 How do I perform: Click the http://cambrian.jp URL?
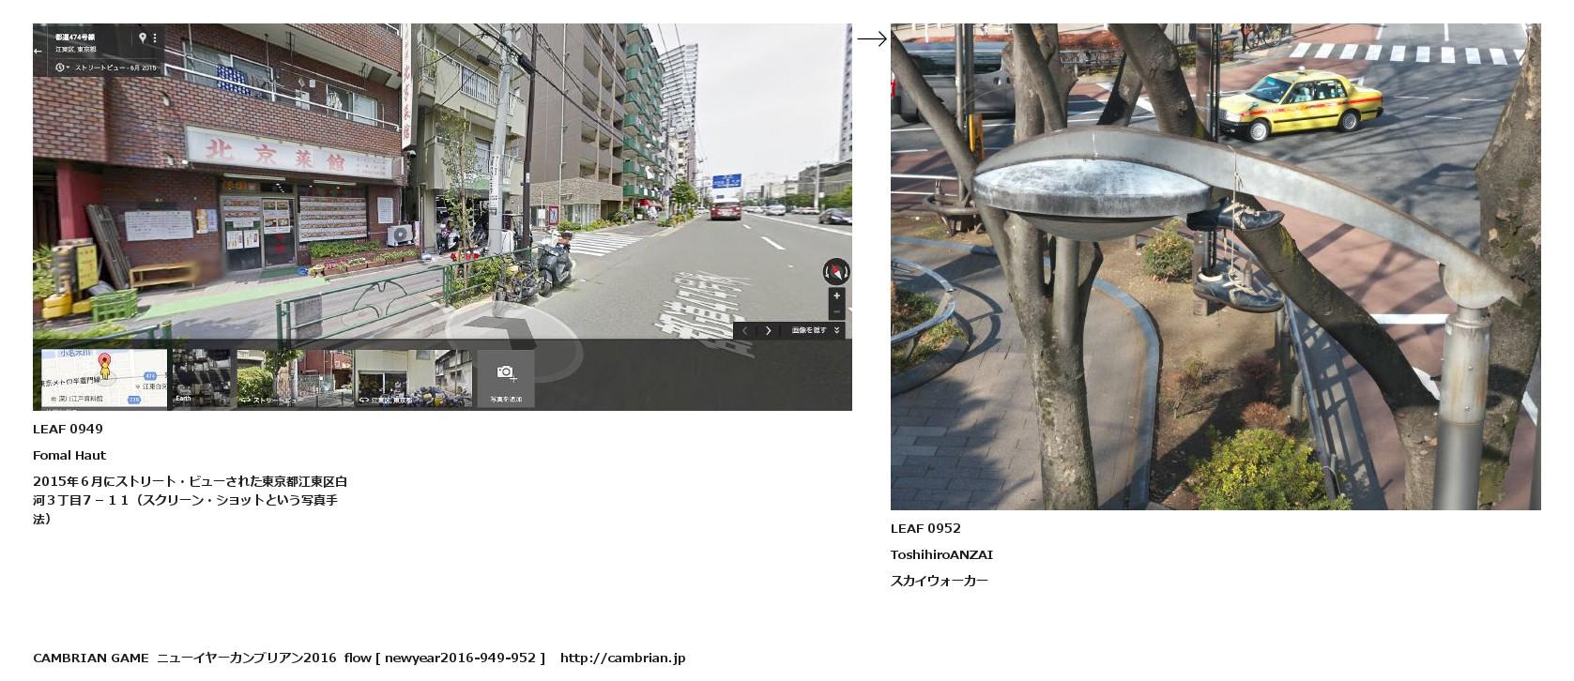click(622, 658)
